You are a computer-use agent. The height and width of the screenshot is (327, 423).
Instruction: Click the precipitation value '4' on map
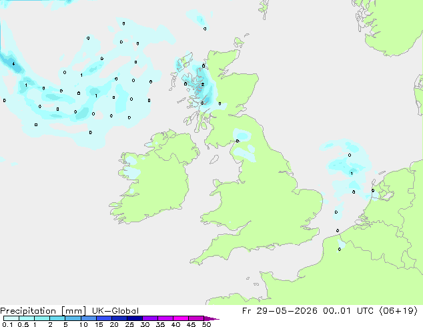(13, 64)
